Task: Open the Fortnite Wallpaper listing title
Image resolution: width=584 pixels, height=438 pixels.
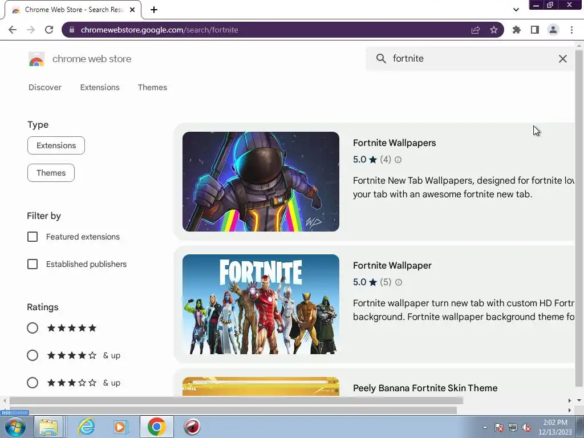Action: [392, 266]
